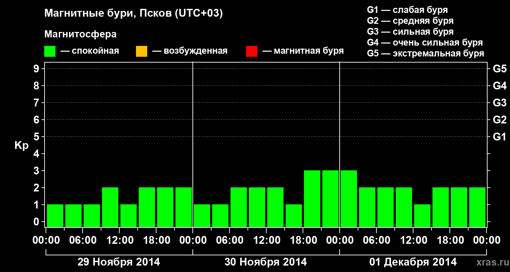
Task: Select the 29 Ноября 21:00–00:00 bar
Action: point(184,207)
